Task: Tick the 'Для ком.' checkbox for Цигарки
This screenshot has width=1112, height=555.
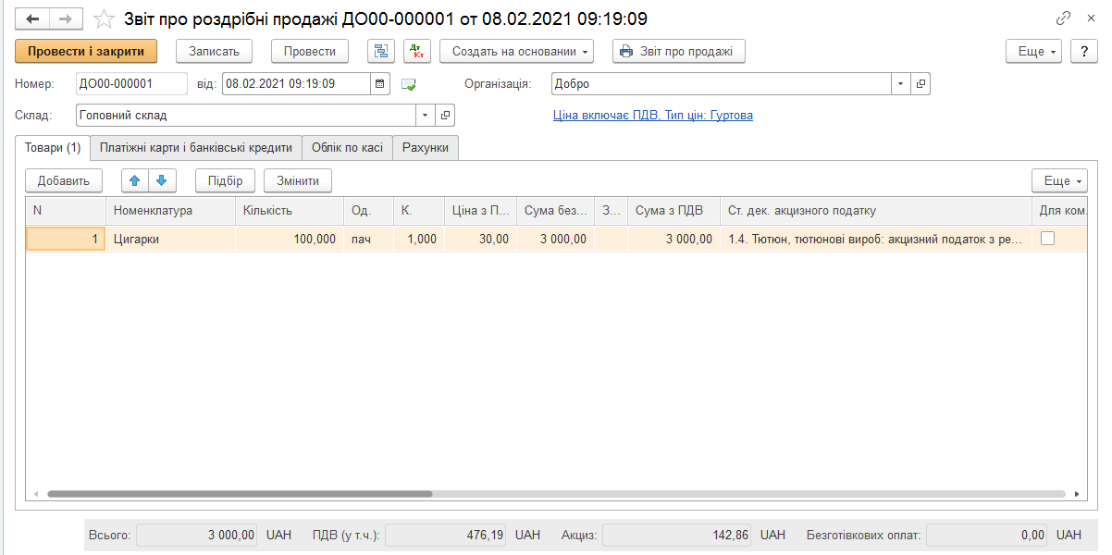Action: [x=1047, y=238]
